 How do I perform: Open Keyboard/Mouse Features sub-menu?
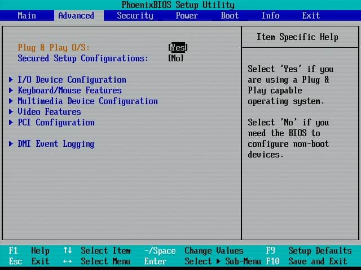coord(69,91)
